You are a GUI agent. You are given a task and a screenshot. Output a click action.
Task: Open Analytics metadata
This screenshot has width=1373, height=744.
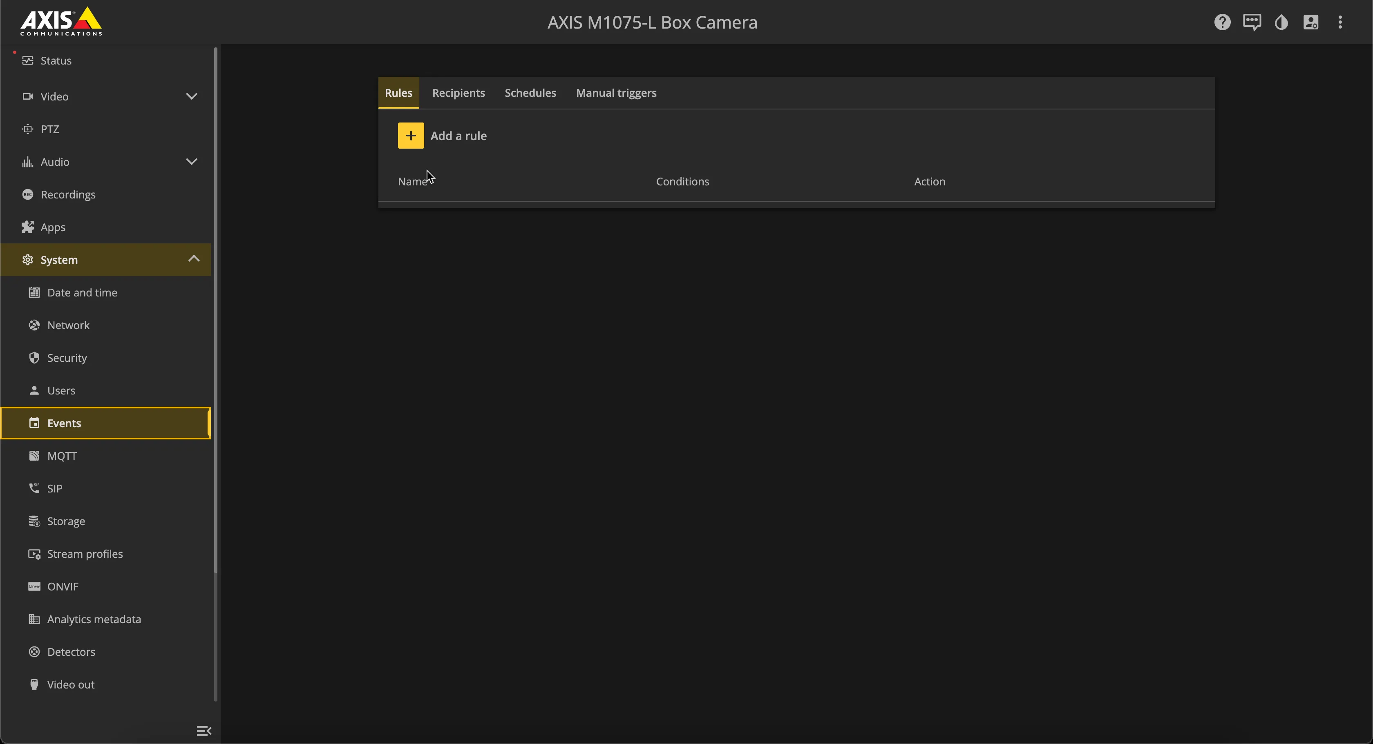105,619
